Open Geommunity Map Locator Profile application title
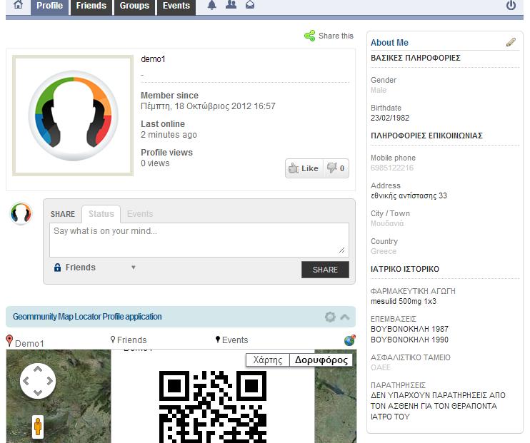The height and width of the screenshot is (443, 530). [87, 317]
